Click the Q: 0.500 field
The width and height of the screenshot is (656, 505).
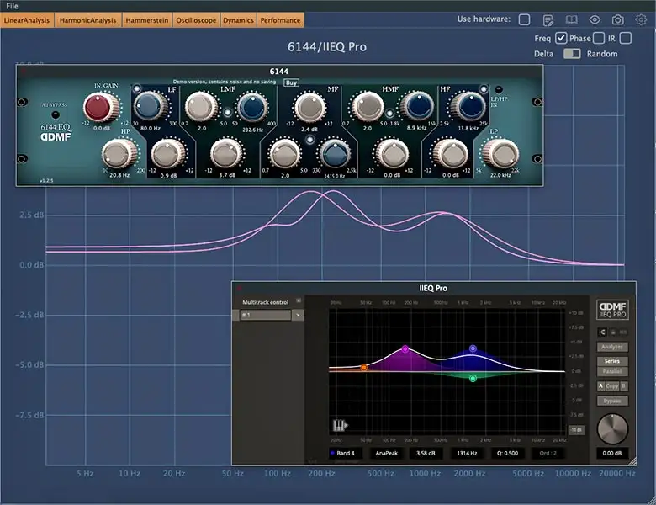507,453
